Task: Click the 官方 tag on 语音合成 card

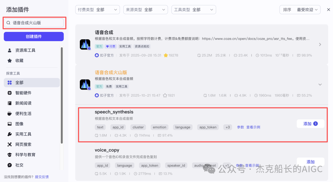Action: (x=99, y=47)
